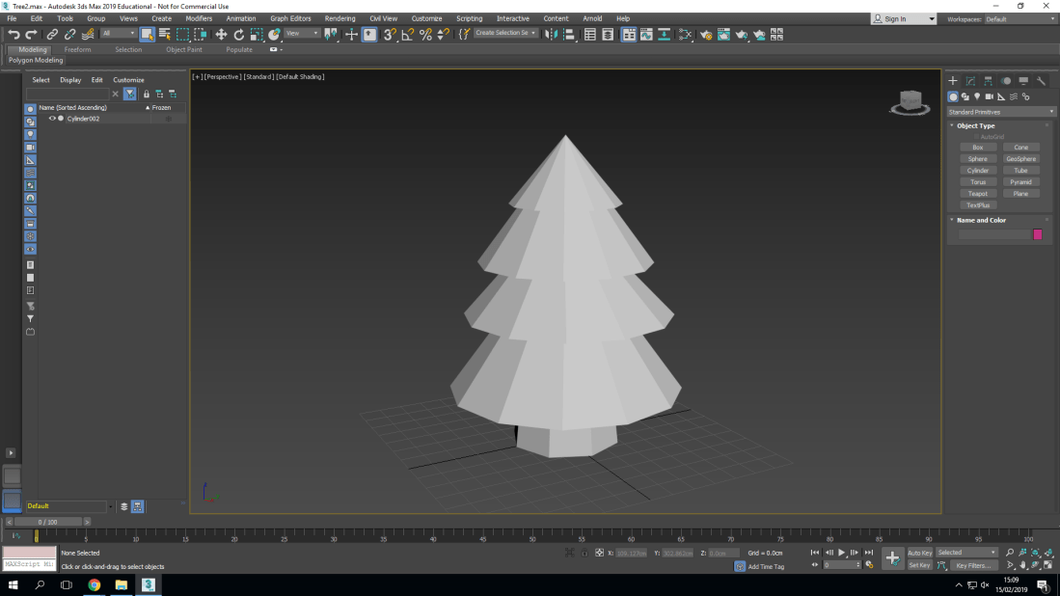Open the Modify tab in command panel

(970, 81)
